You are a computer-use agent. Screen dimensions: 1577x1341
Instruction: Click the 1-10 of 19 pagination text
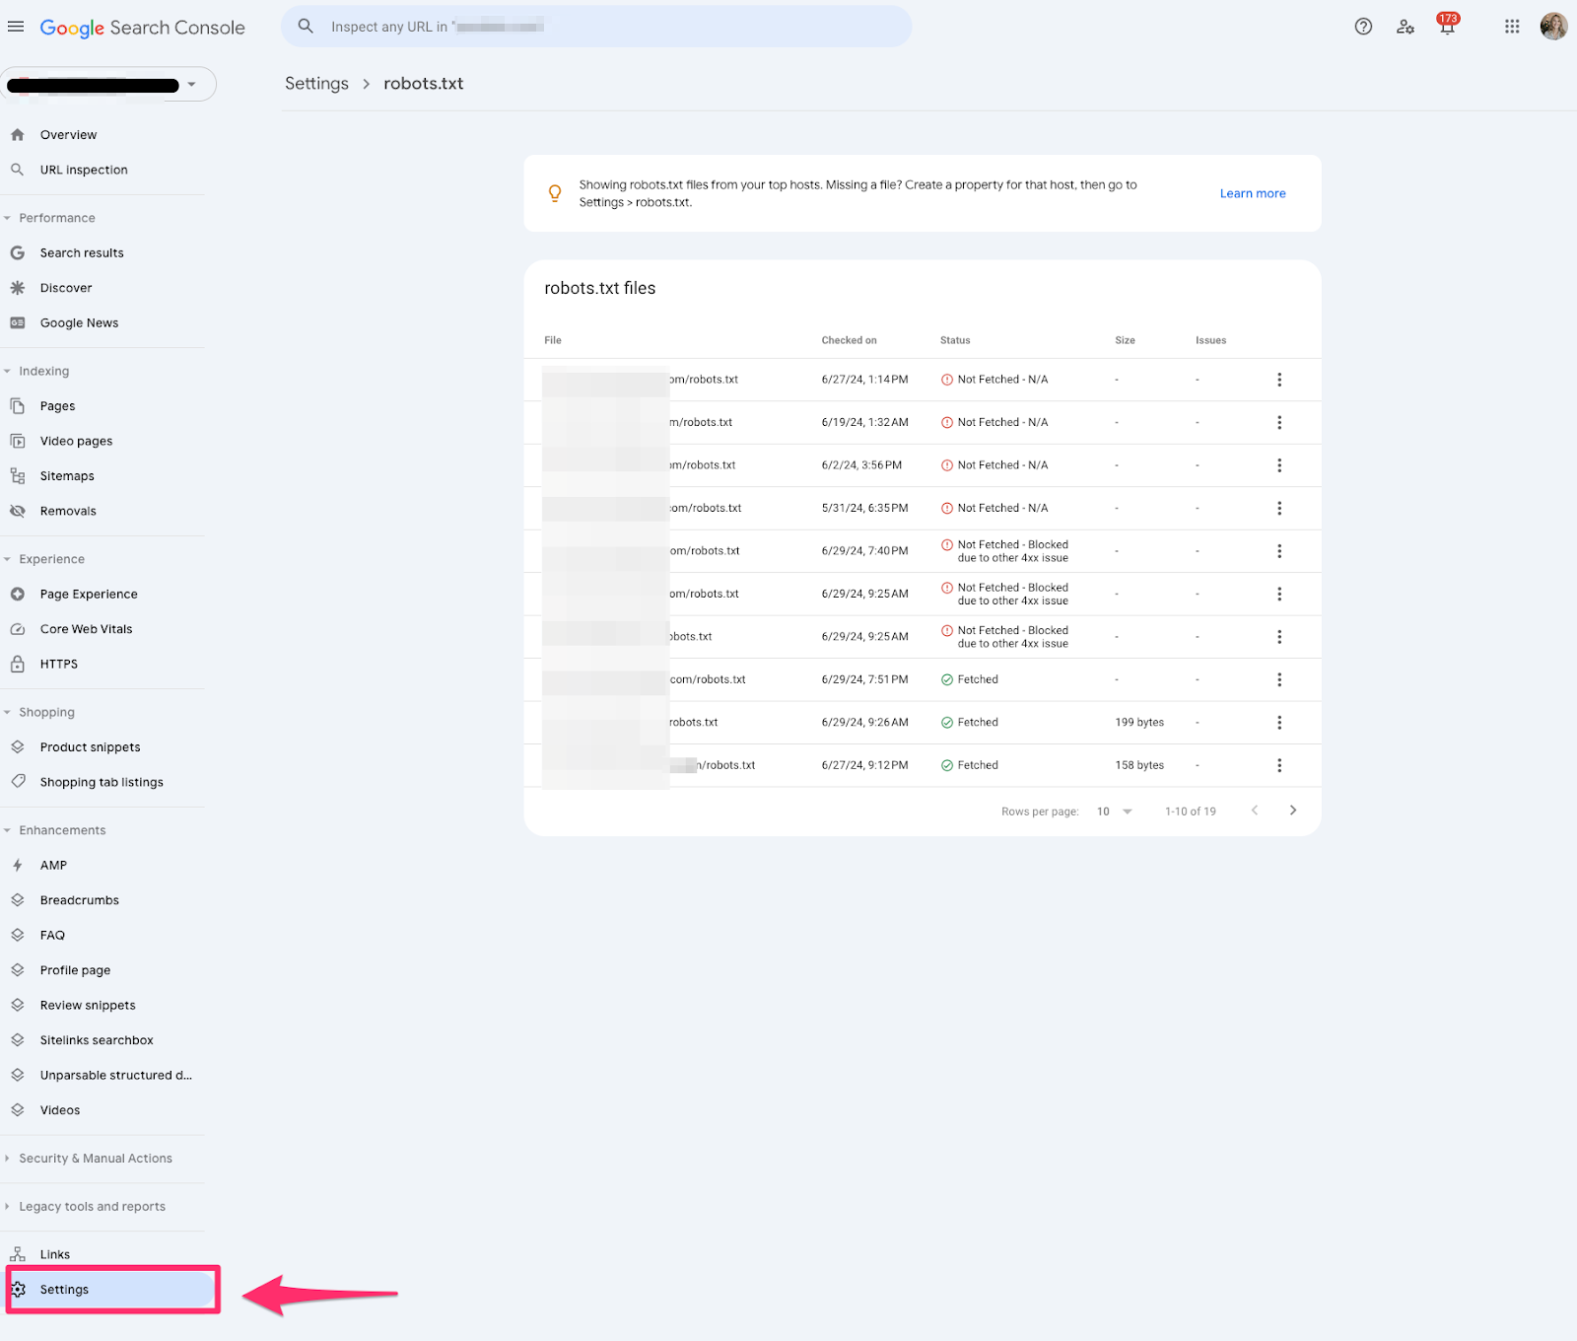coord(1191,812)
